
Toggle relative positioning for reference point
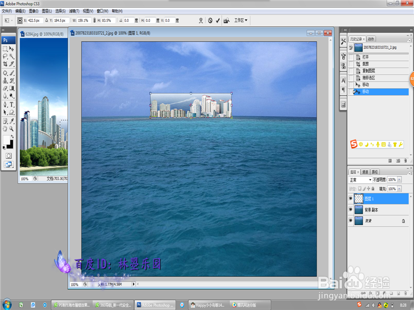coord(47,20)
